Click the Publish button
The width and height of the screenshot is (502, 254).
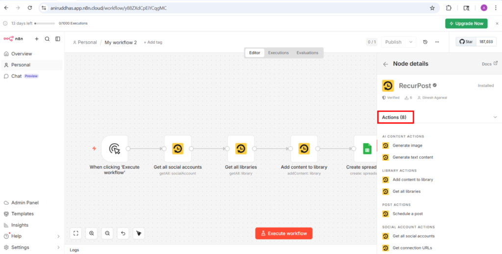393,42
